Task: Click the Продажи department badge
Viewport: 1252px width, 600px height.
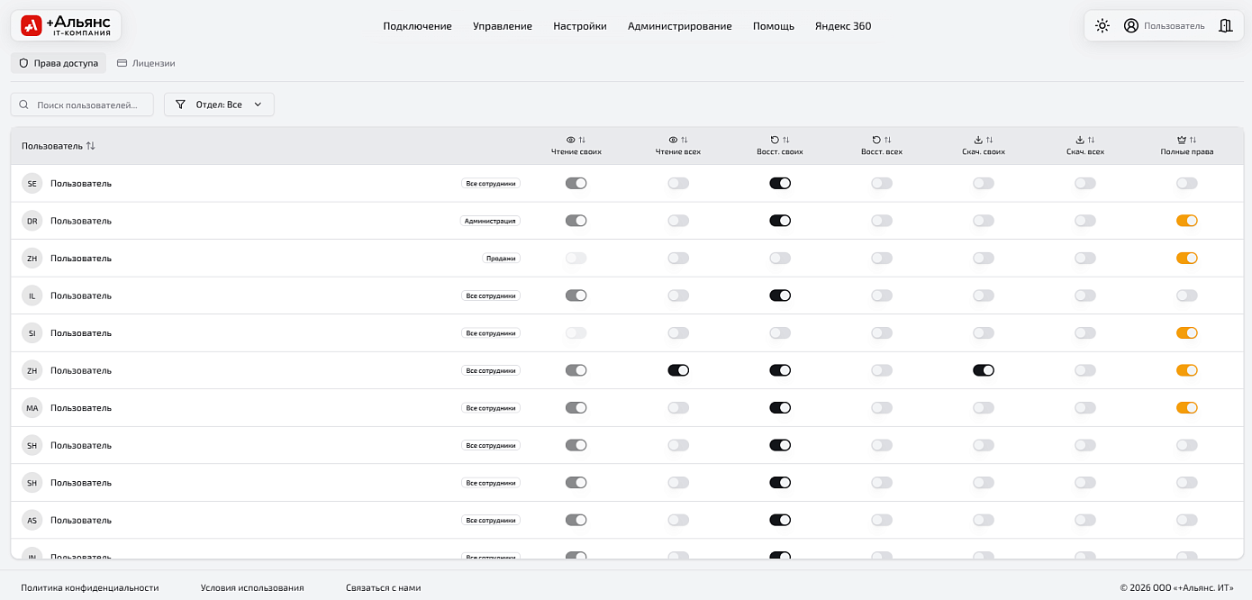Action: click(502, 258)
